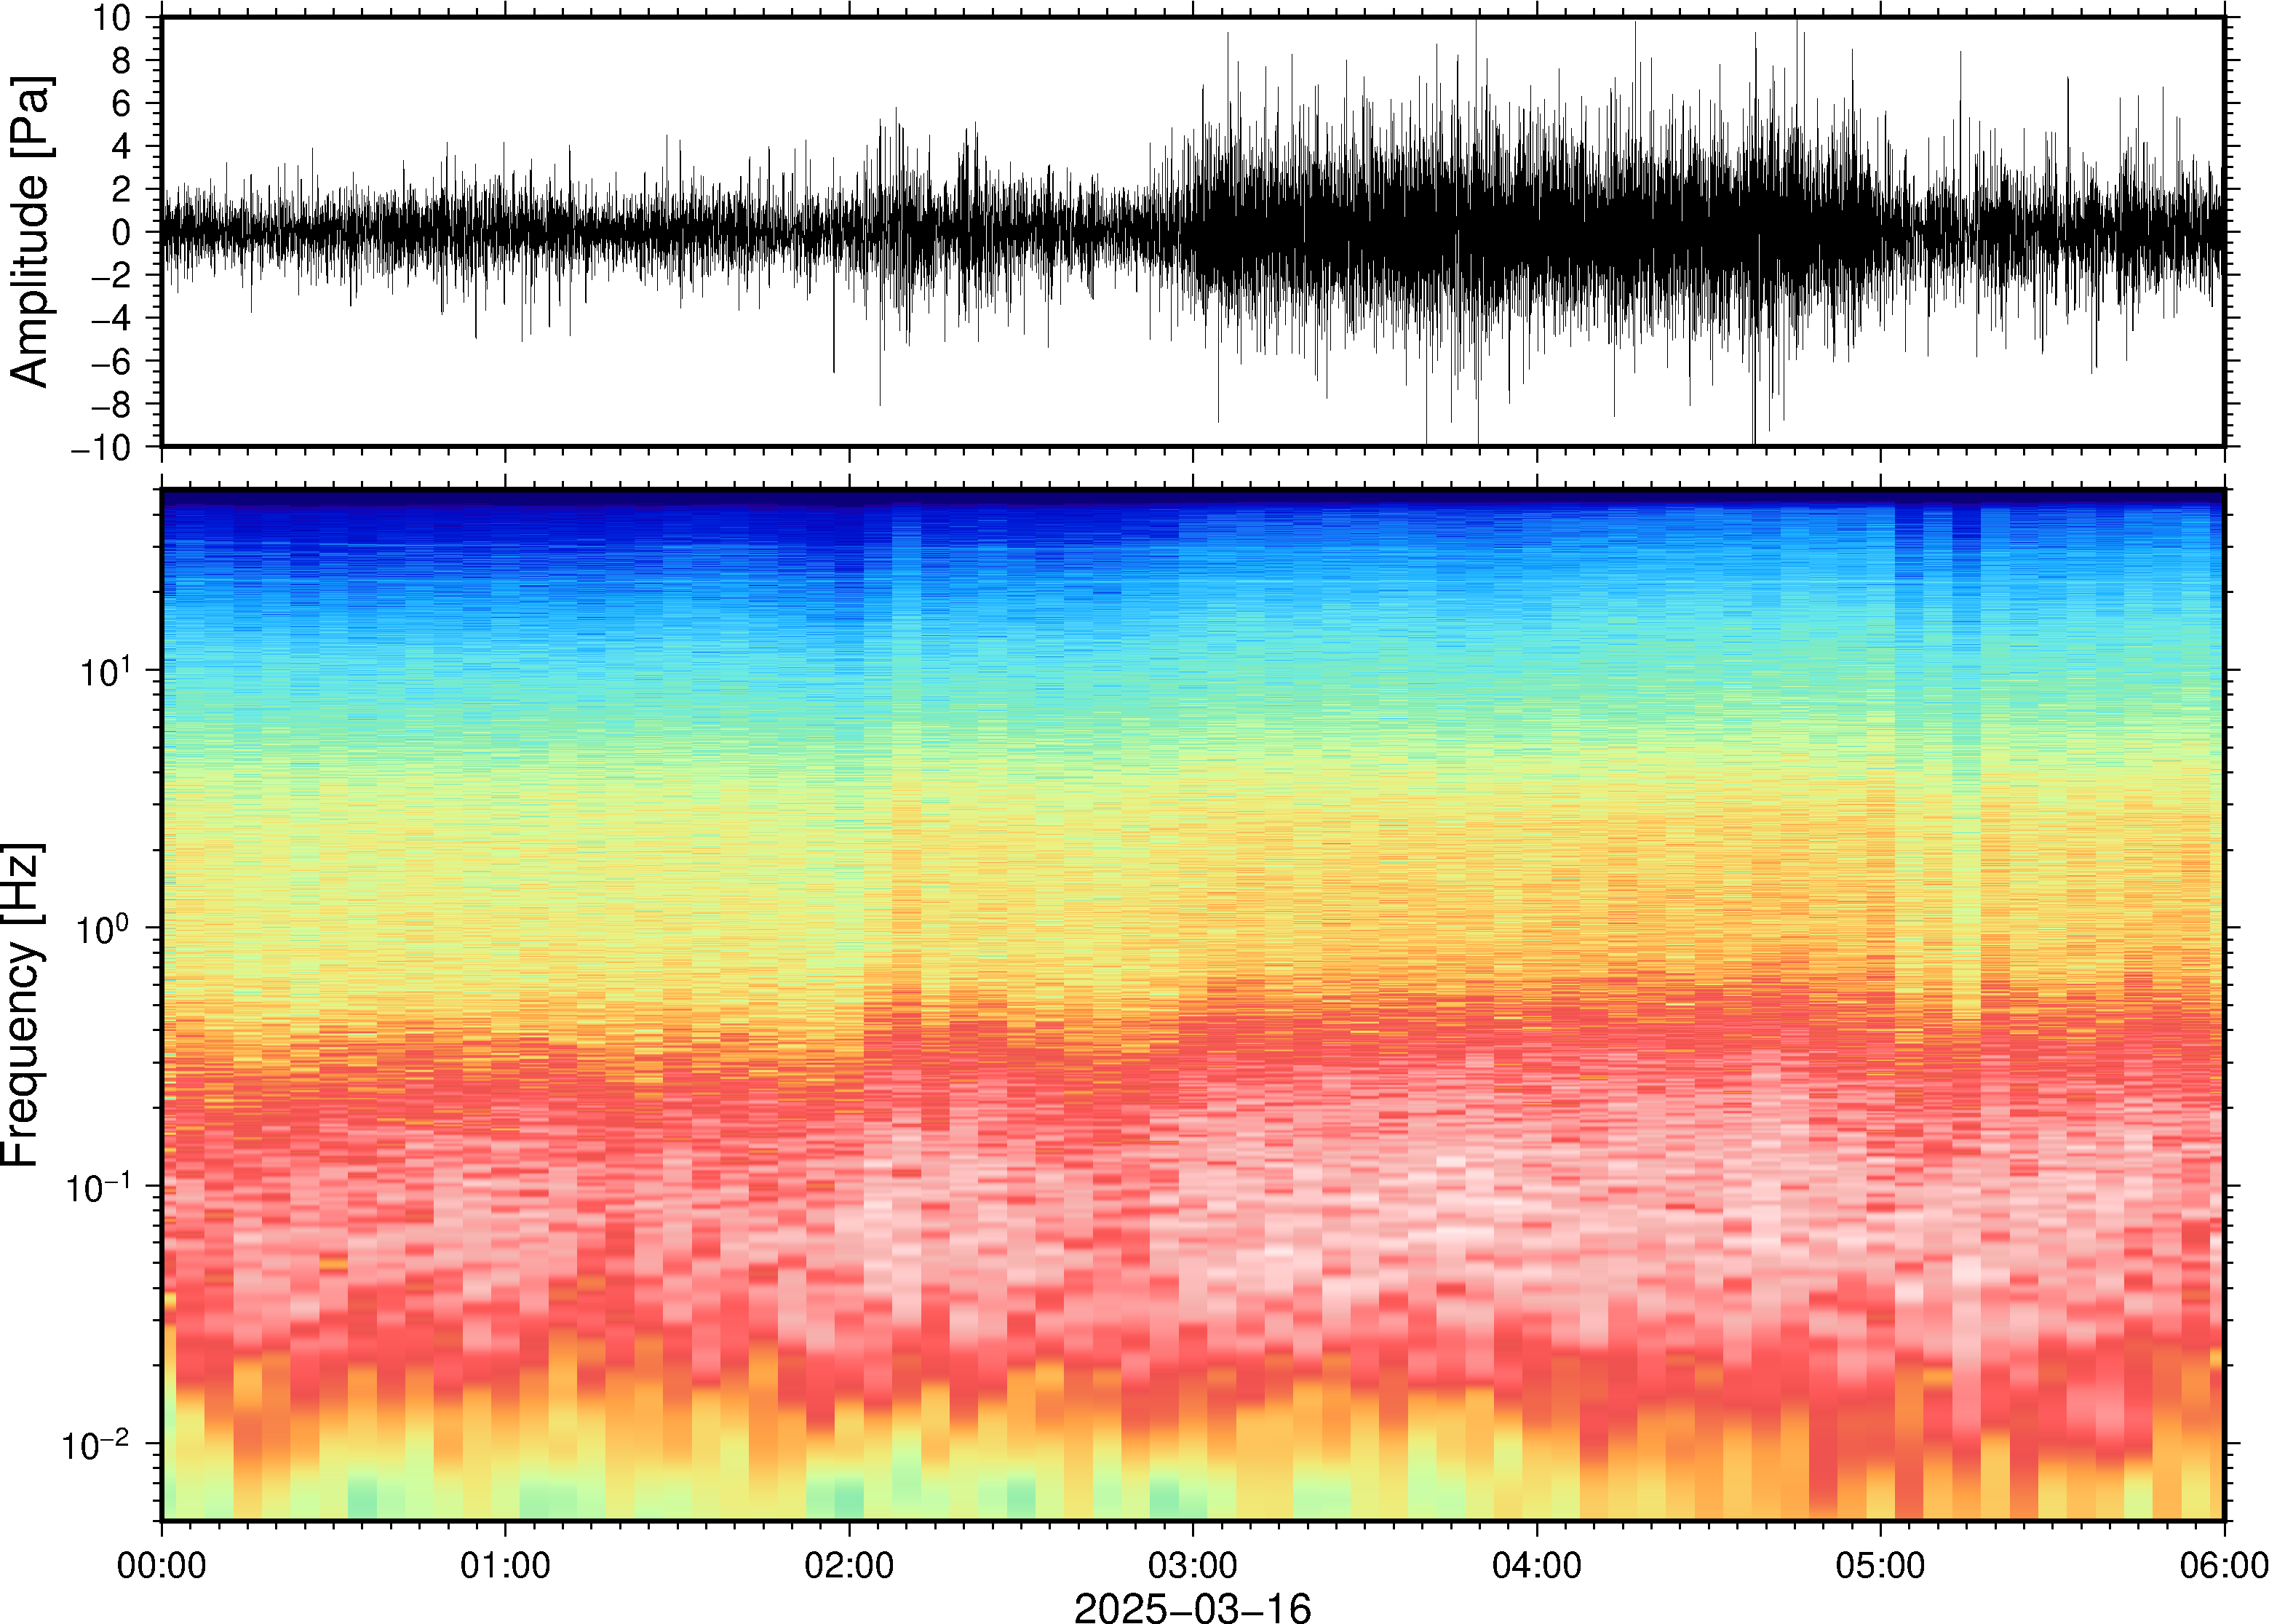2269x1624 pixels.
Task: Click the frequency tick label '10^0'
Action: [105, 928]
